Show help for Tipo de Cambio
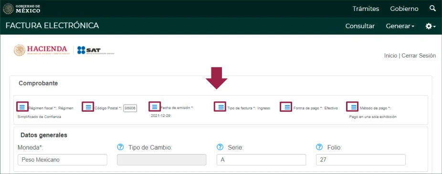442x174 pixels. [120, 147]
